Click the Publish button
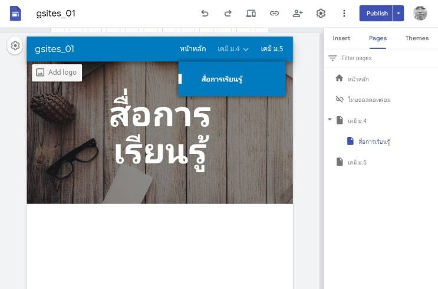Viewport: 438px width, 289px height. 377,14
